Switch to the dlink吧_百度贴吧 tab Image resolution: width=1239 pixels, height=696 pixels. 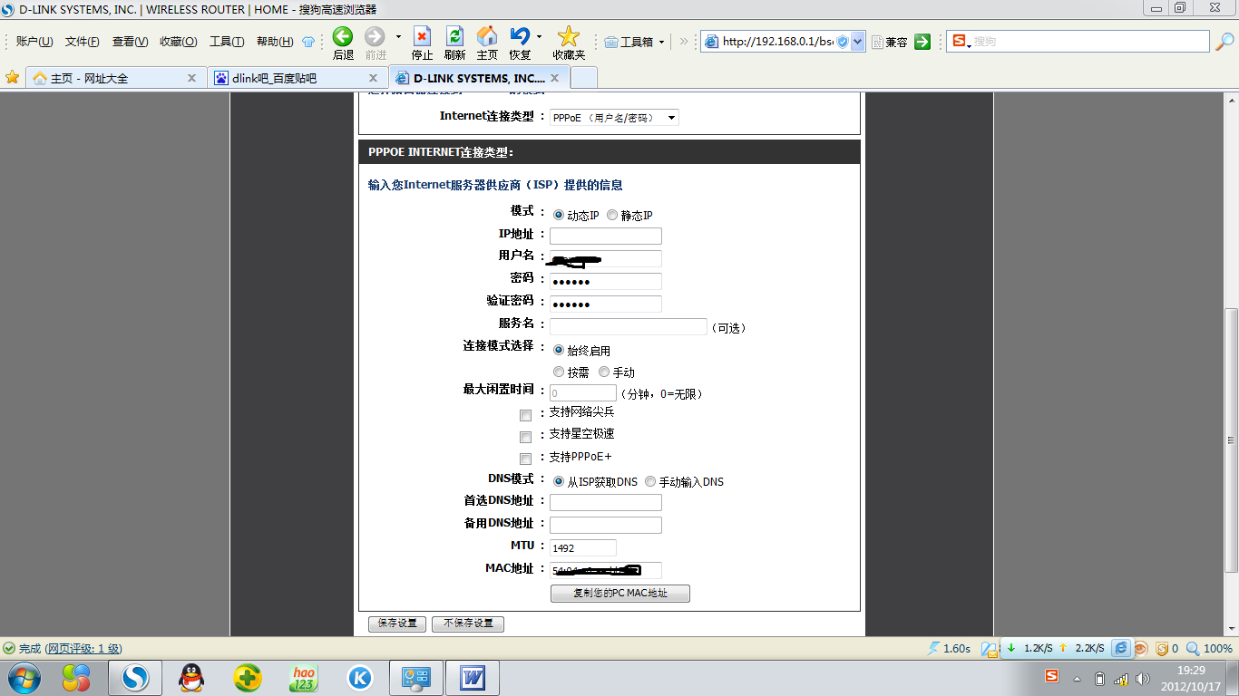pyautogui.click(x=296, y=78)
